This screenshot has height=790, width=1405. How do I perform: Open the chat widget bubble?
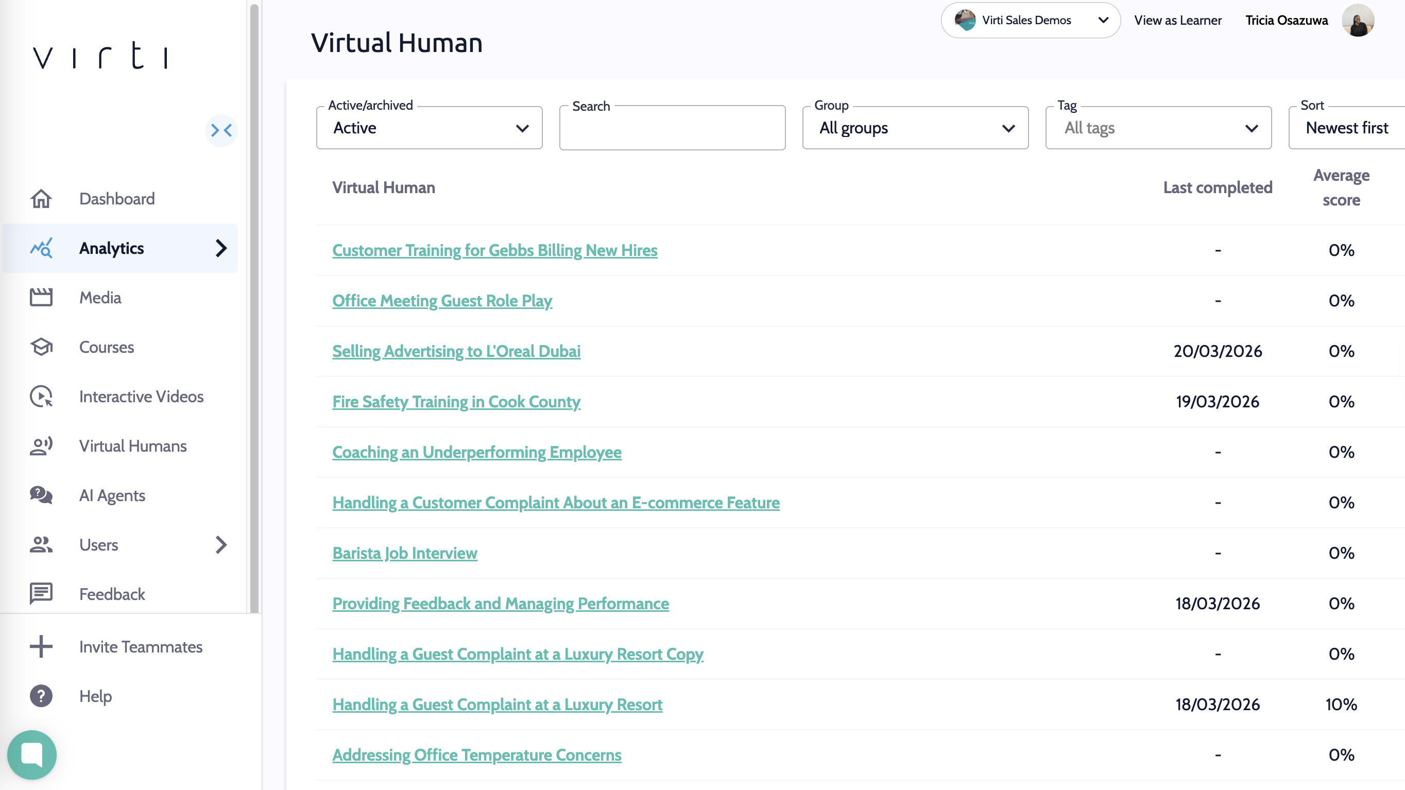[x=31, y=754]
